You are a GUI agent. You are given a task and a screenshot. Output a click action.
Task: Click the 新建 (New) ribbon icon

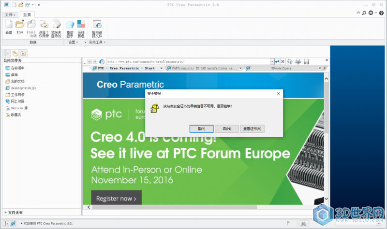pyautogui.click(x=9, y=28)
